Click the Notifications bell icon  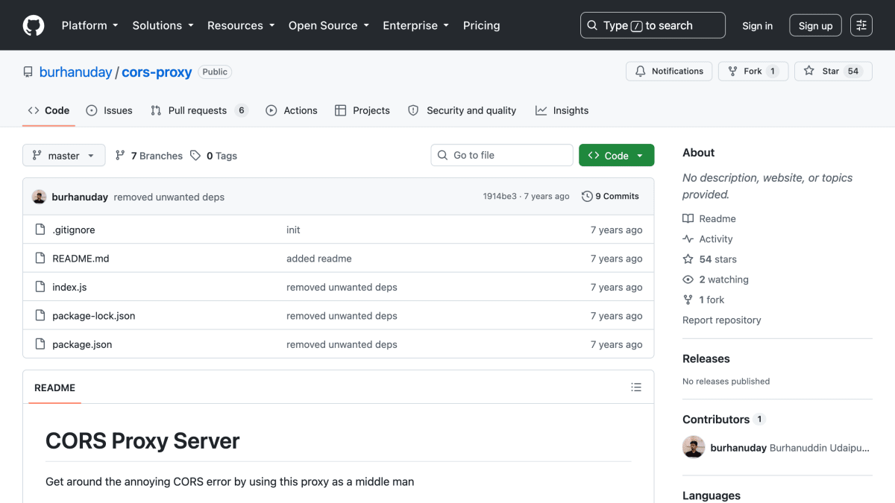click(640, 72)
